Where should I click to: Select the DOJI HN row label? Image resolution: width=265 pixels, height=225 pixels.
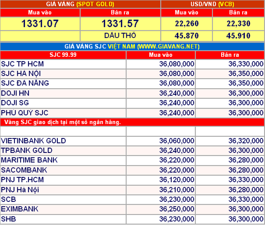[x=15, y=93]
